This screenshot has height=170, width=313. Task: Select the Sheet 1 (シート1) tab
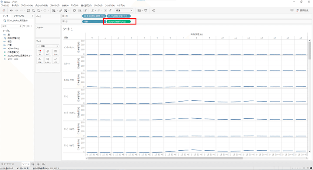[25, 164]
